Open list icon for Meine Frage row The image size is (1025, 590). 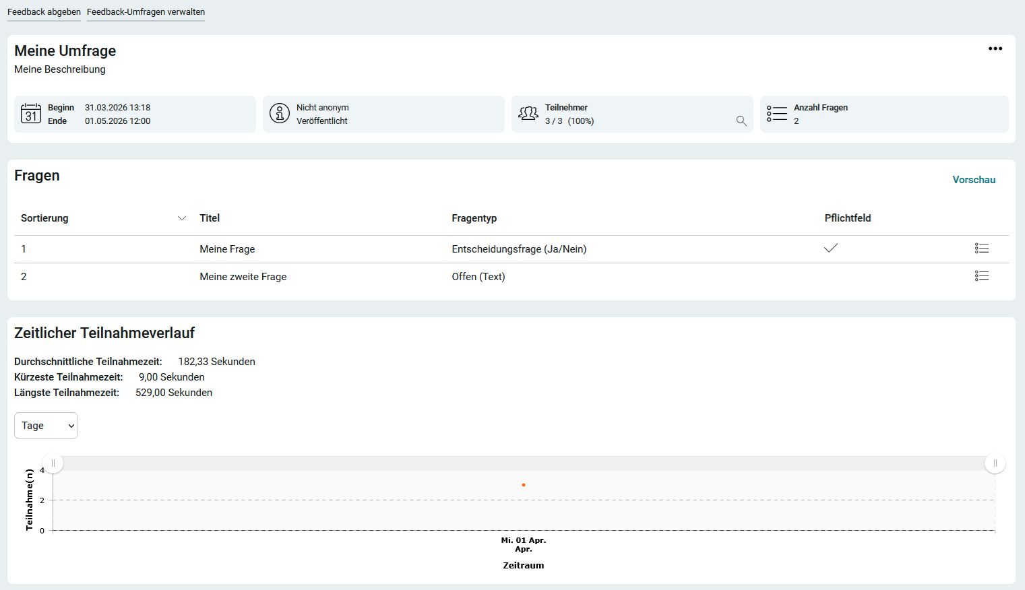click(981, 249)
